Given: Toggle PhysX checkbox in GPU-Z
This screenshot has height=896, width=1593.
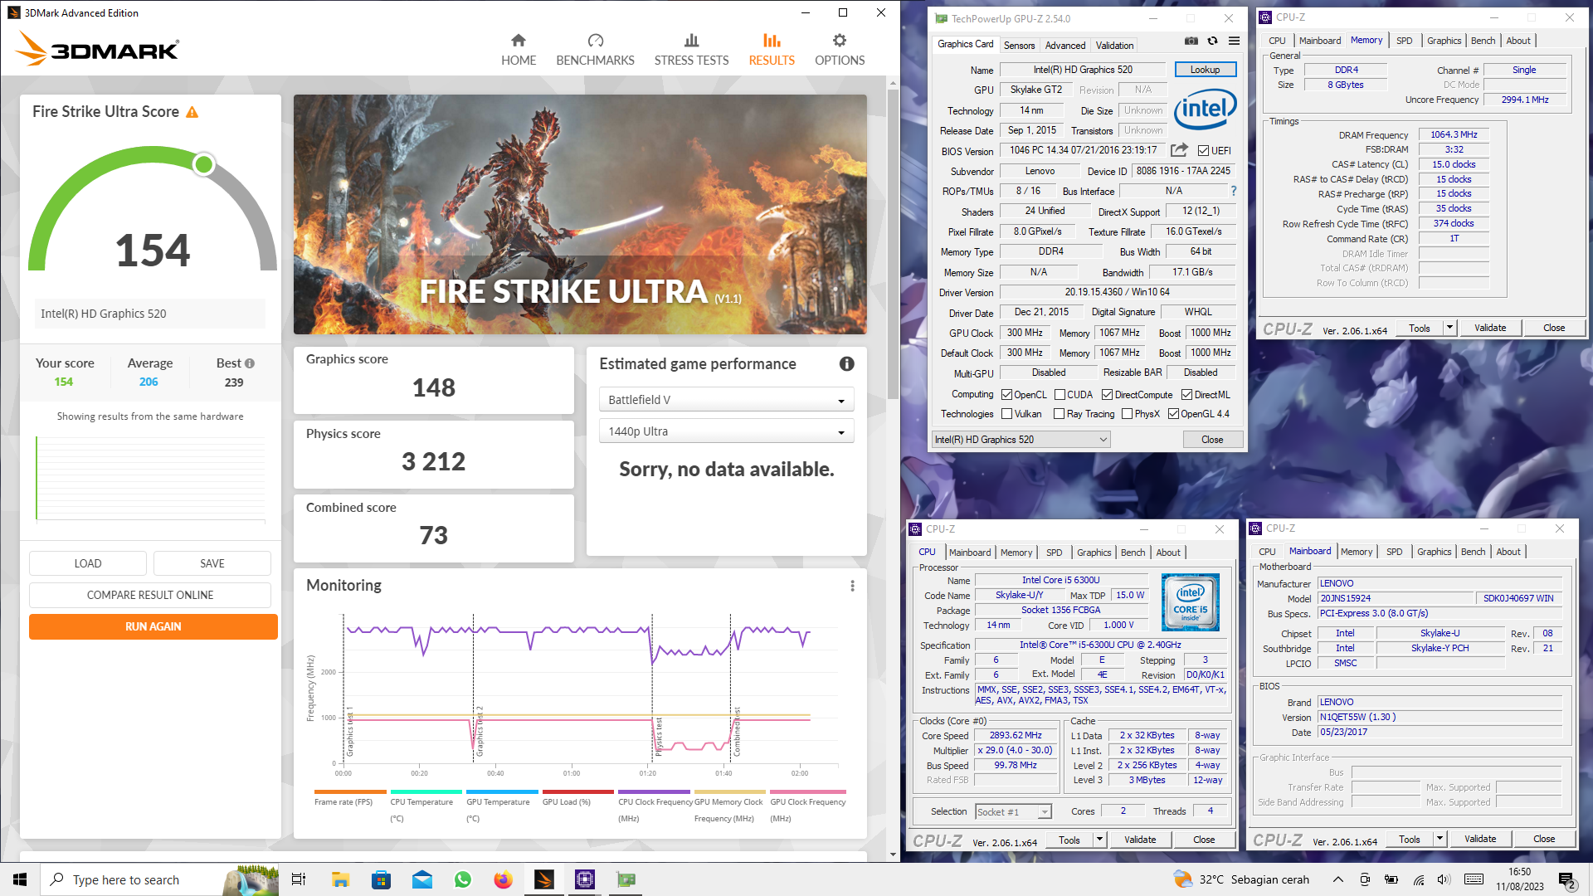Looking at the screenshot, I should pyautogui.click(x=1127, y=414).
